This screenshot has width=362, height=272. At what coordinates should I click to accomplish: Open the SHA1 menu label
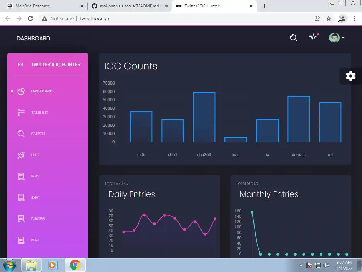point(35,198)
